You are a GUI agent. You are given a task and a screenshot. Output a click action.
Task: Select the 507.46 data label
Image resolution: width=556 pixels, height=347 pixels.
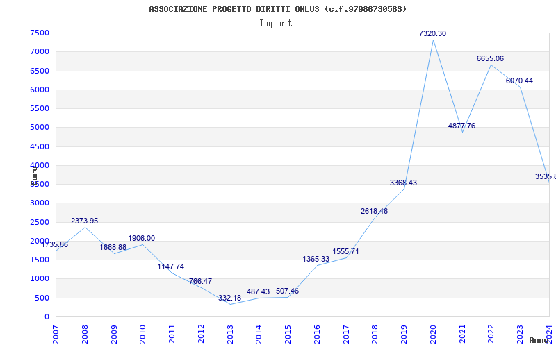287,291
